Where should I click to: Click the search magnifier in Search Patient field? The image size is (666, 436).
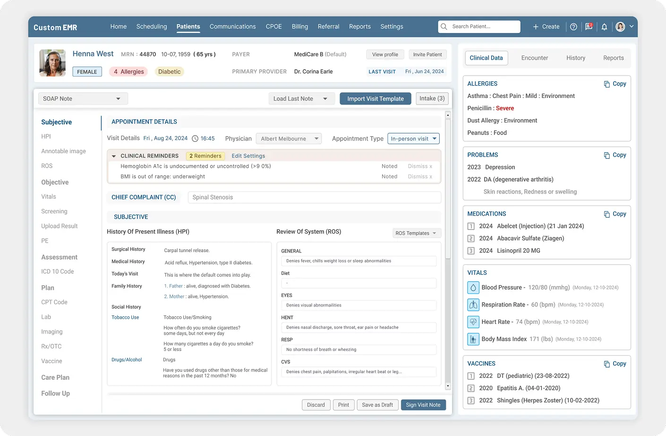pos(444,26)
